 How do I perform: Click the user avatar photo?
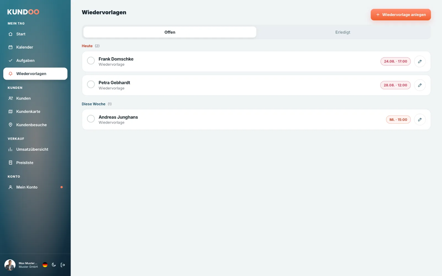[10, 265]
